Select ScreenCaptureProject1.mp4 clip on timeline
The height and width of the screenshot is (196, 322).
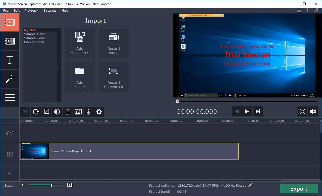click(x=129, y=151)
